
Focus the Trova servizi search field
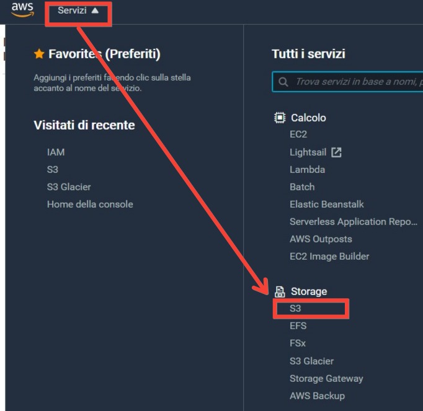pyautogui.click(x=348, y=82)
